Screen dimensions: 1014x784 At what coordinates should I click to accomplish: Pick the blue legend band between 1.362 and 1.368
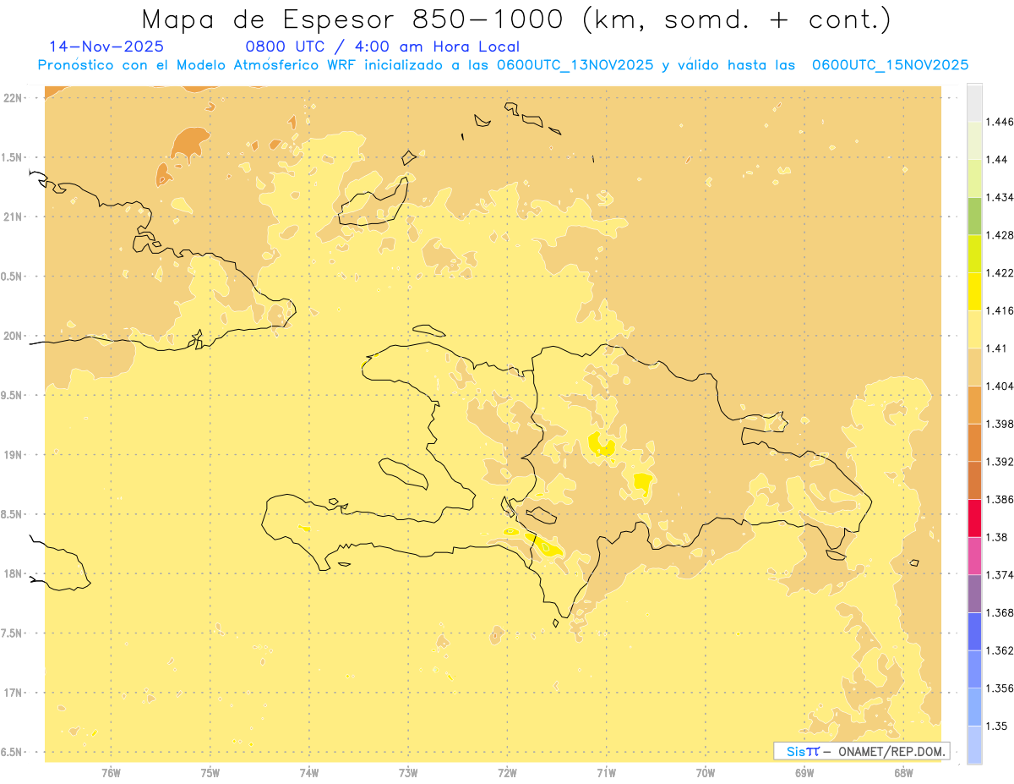[974, 631]
